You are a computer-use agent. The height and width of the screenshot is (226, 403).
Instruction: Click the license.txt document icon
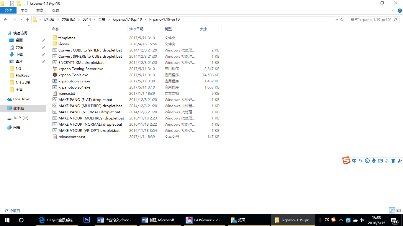55,93
